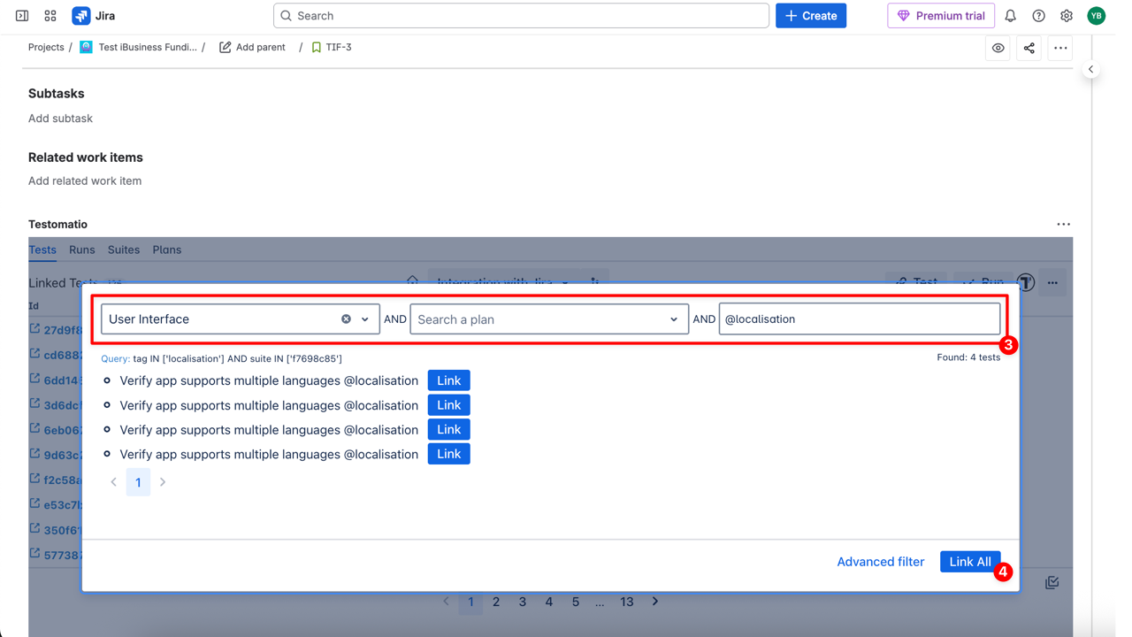Screen dimensions: 1132x637
Task: Toggle watching with the eye icon
Action: tap(998, 48)
